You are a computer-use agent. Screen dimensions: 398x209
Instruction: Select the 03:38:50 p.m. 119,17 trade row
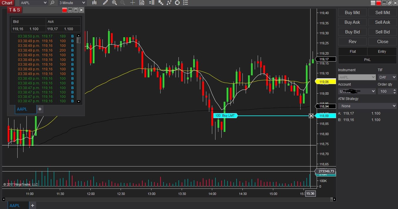(46, 36)
